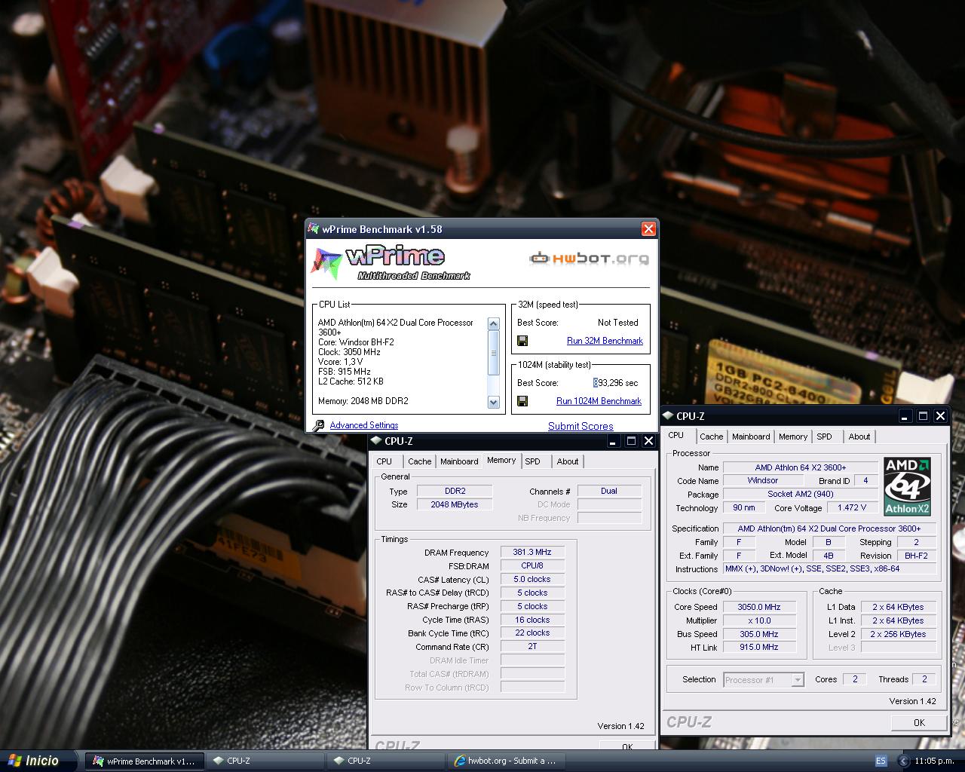The width and height of the screenshot is (965, 772).
Task: Click the ES language indicator in tray
Action: click(881, 761)
